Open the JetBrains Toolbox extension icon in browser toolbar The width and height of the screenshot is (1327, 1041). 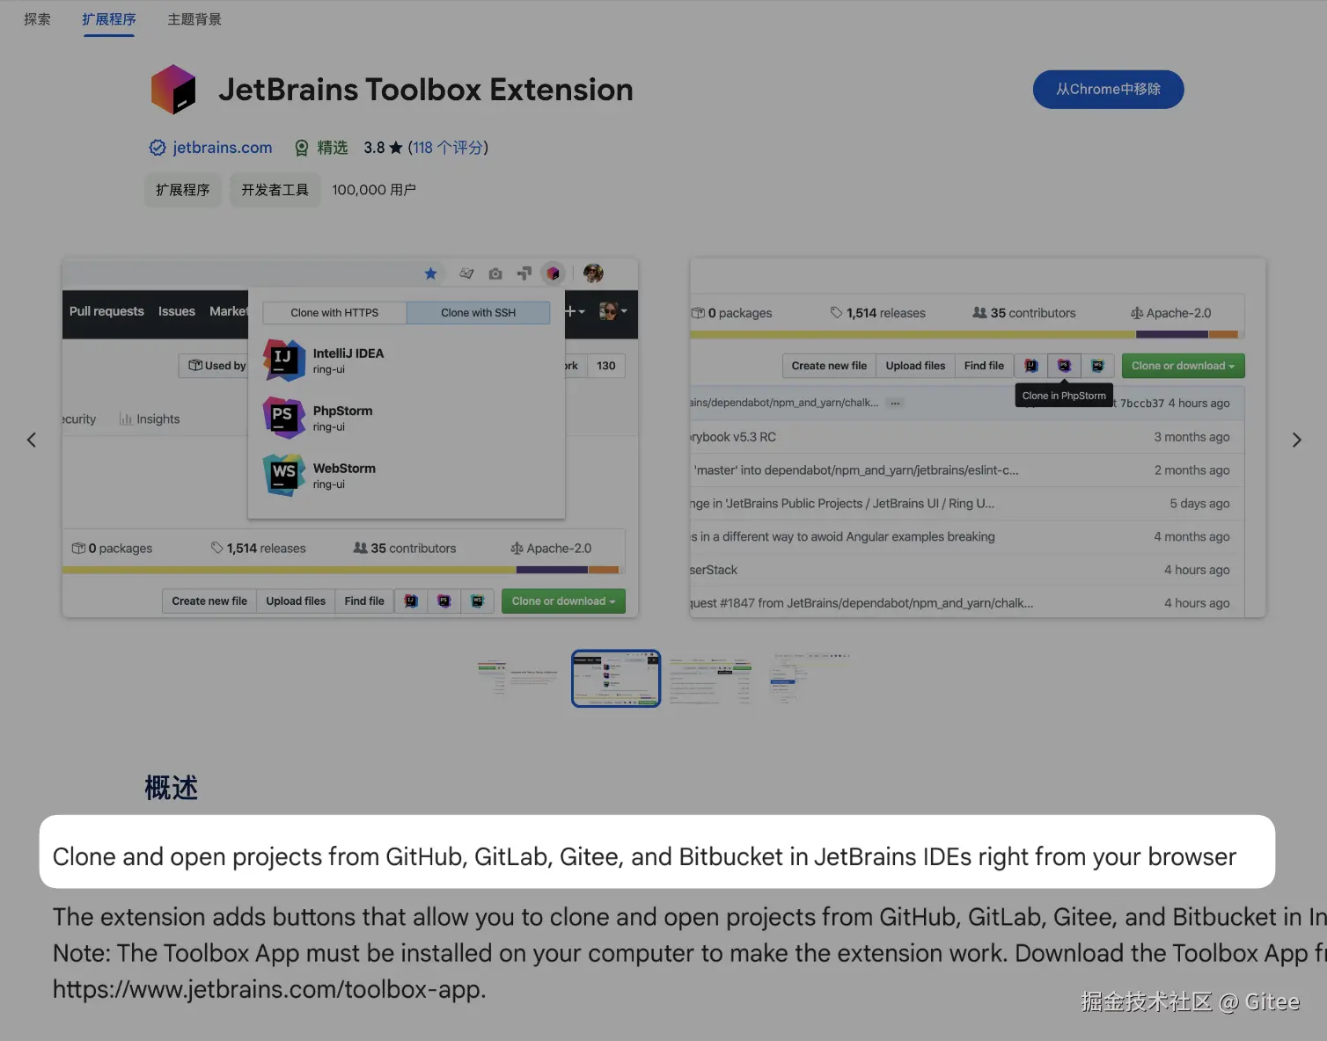(553, 273)
